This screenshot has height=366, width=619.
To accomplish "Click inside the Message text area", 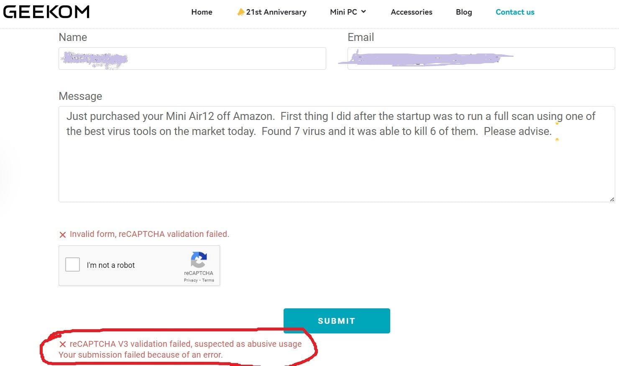I will click(337, 167).
